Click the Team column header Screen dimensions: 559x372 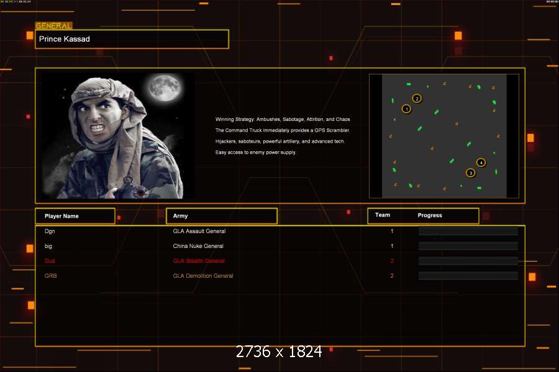[x=383, y=215]
